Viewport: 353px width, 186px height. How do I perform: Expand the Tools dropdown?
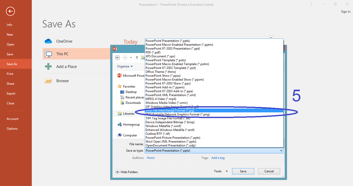tap(221, 171)
